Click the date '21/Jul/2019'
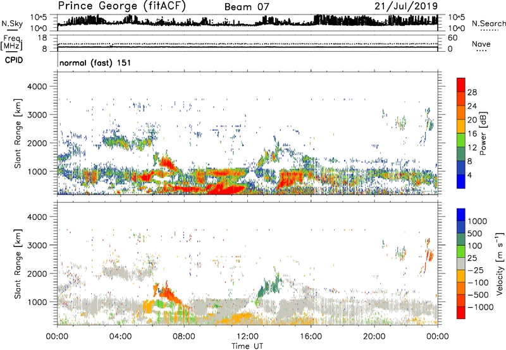This screenshot has width=506, height=350. (406, 6)
